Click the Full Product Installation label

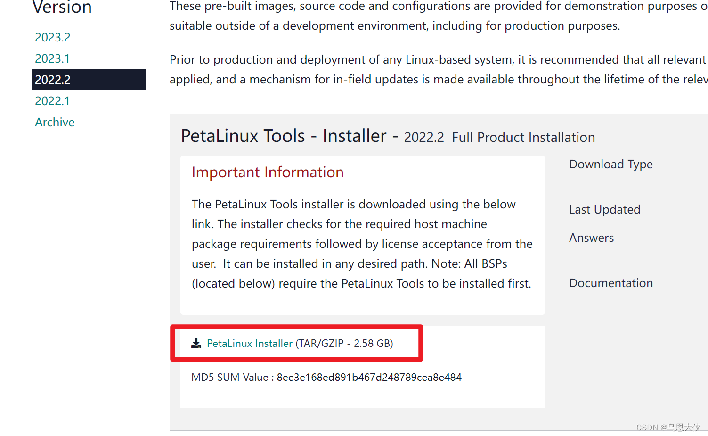(523, 138)
